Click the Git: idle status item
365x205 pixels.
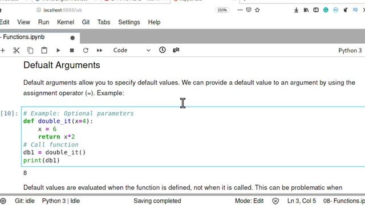point(25,201)
